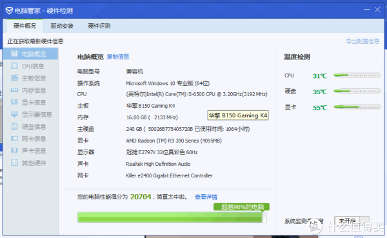387x238 pixels.
Task: Minimize the 硬件检测 window
Action: 367,10
